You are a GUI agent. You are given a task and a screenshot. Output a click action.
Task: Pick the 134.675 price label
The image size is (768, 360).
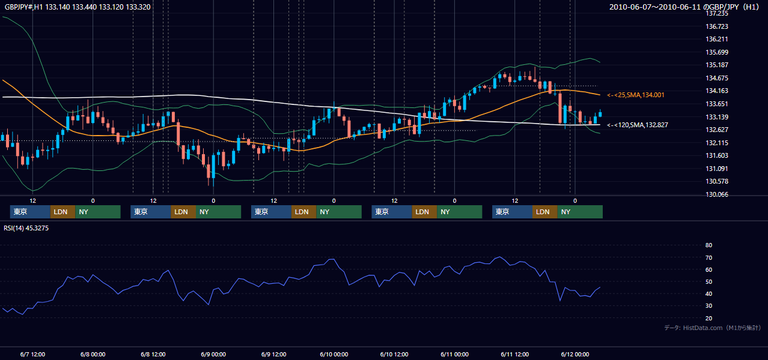coord(717,78)
